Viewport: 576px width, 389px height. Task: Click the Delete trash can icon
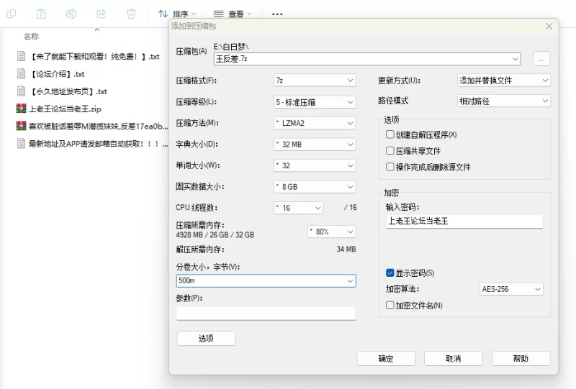point(130,14)
